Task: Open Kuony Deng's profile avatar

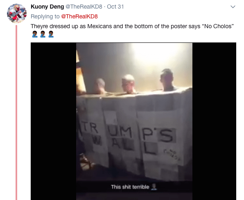Action: click(x=17, y=13)
